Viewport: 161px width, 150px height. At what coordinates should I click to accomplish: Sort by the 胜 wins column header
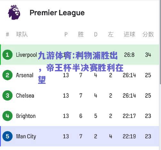81,34
